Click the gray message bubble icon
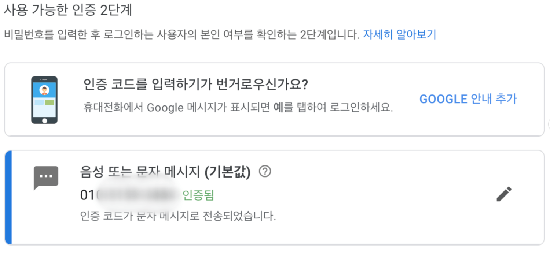Screen dimensions: 550x254 [x=46, y=178]
